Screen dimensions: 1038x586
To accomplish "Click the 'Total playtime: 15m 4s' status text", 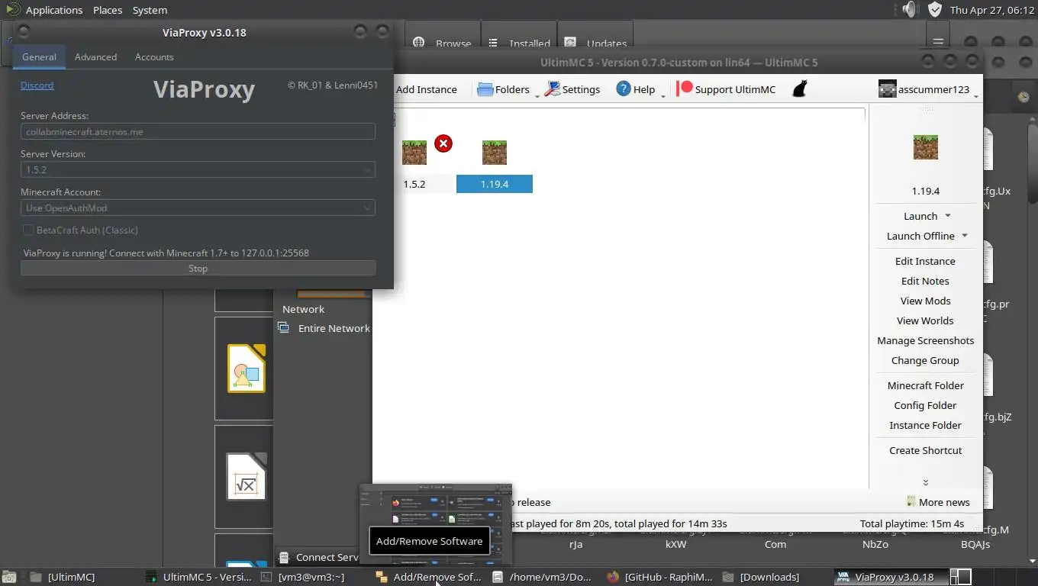I will point(911,523).
